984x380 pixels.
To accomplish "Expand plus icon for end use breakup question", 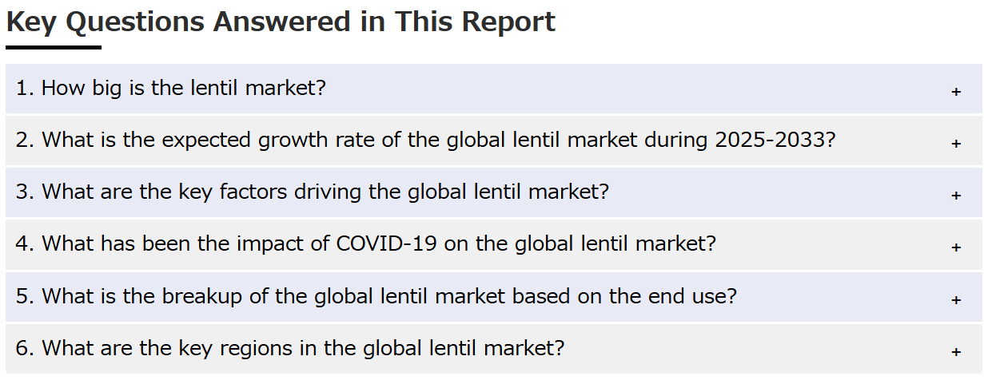I will coord(956,300).
